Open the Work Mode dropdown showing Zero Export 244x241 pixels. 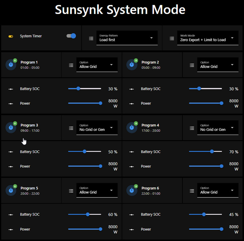point(208,38)
